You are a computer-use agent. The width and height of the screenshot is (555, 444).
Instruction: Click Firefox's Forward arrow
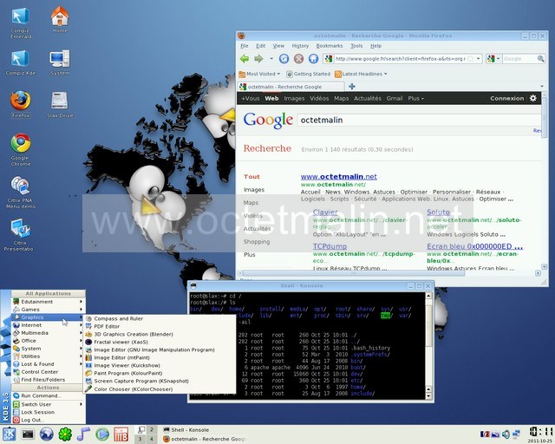[x=258, y=58]
